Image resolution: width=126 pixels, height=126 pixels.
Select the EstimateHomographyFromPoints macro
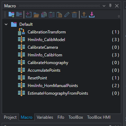click(58, 93)
